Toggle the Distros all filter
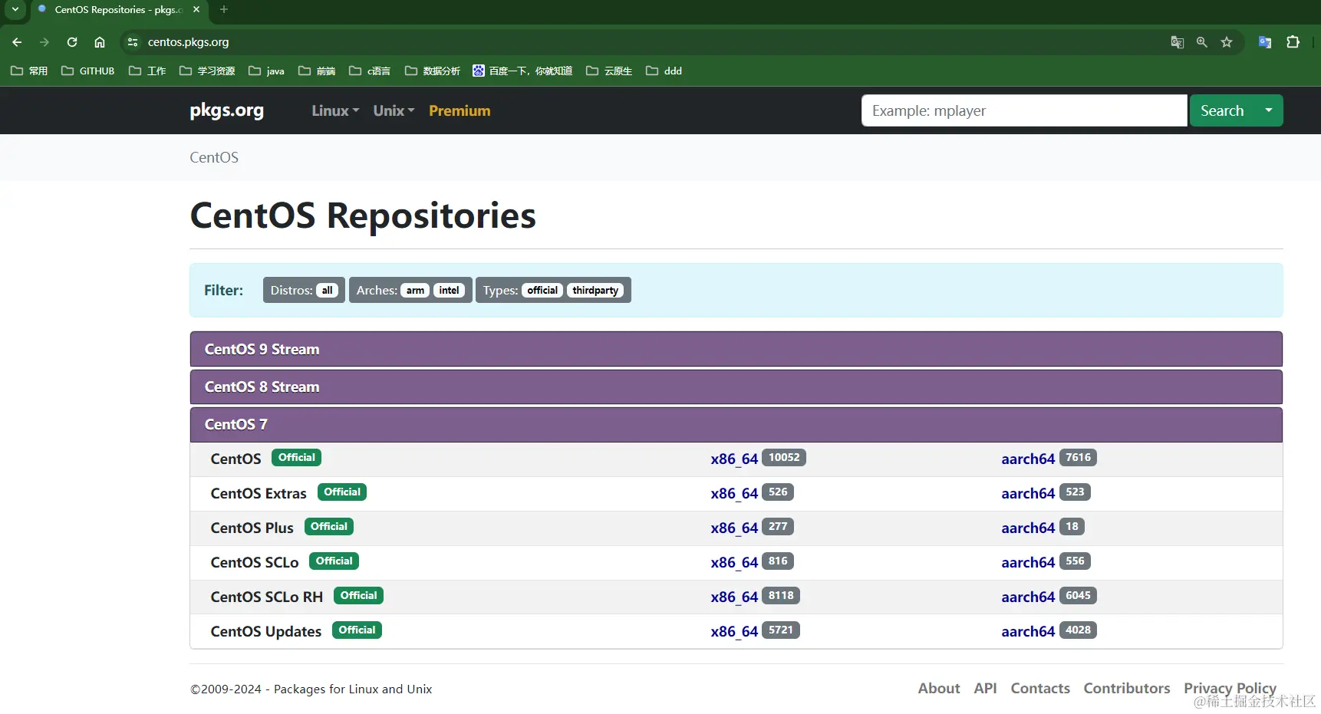The width and height of the screenshot is (1321, 714). coord(327,290)
